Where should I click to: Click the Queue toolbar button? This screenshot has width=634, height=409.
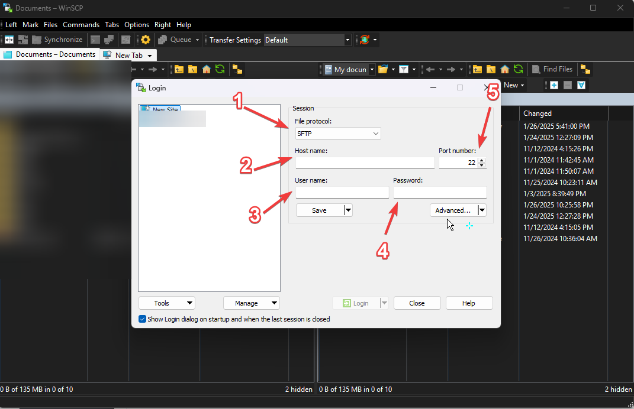(x=175, y=40)
